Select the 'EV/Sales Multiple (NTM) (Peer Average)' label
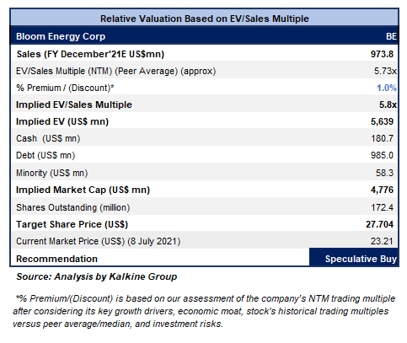This screenshot has height=343, width=407. (97, 71)
